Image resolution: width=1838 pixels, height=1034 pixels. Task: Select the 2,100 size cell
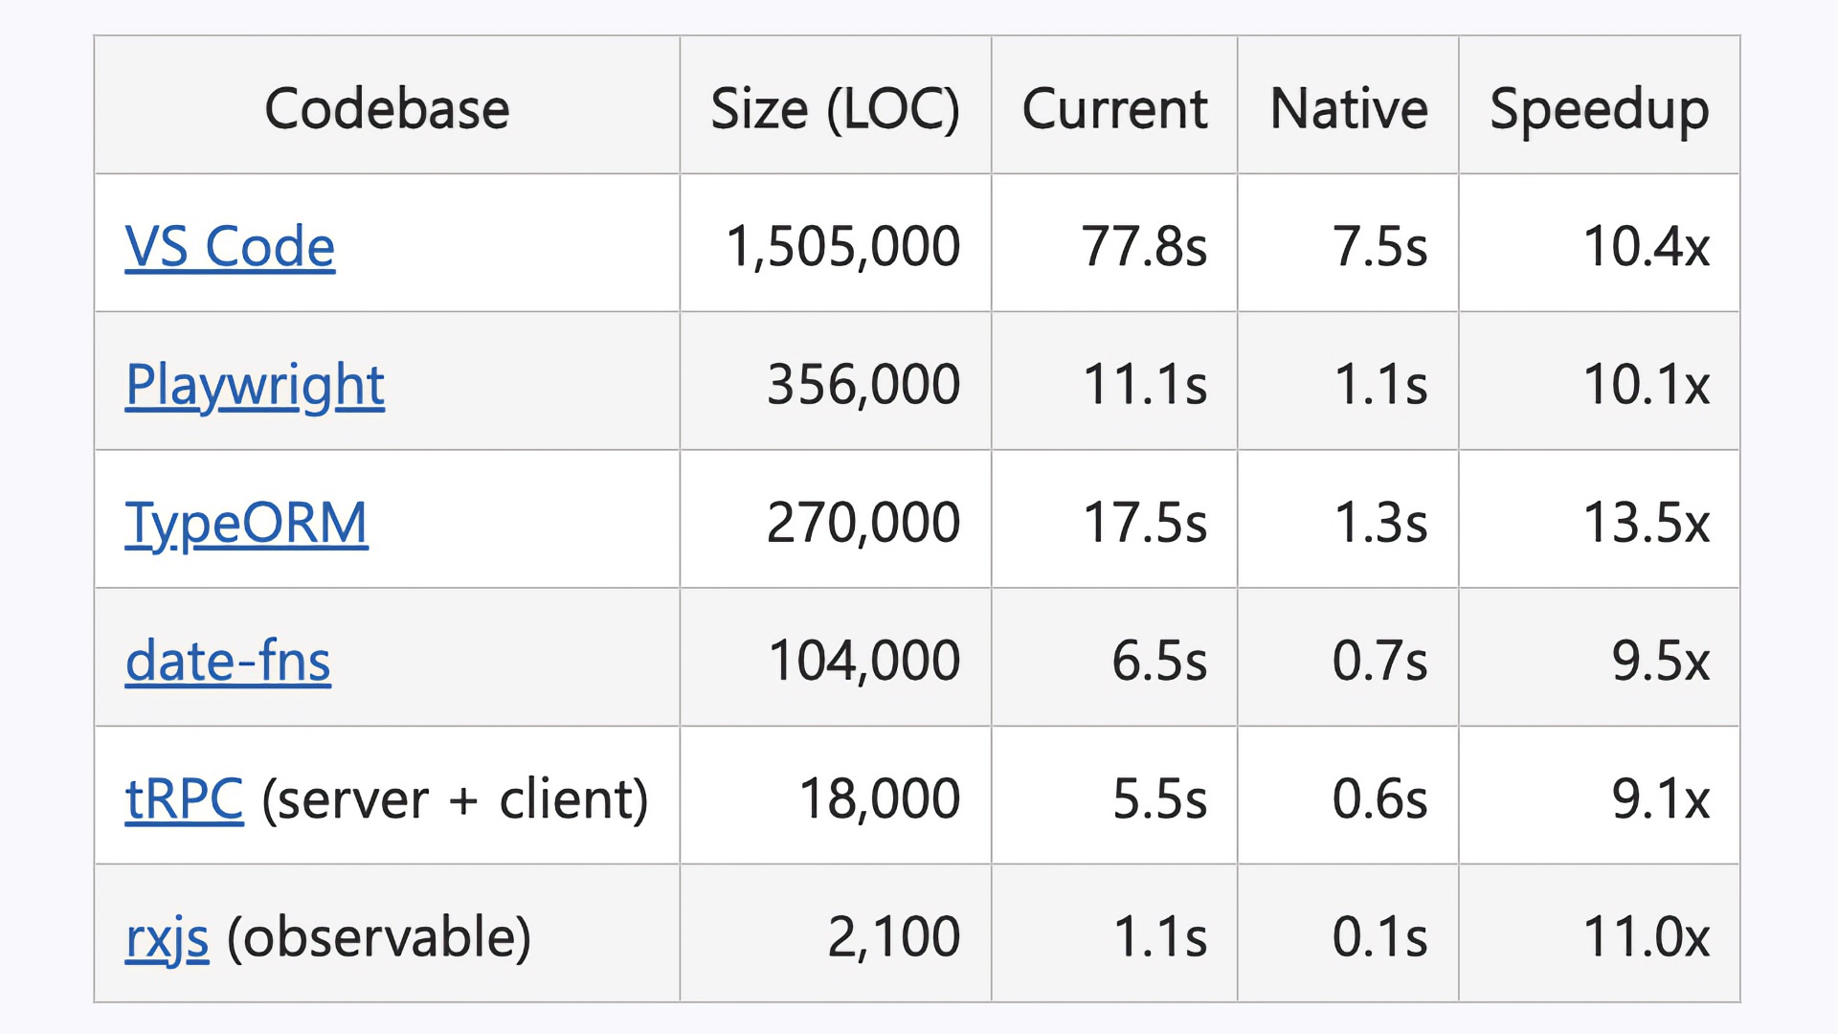(835, 933)
